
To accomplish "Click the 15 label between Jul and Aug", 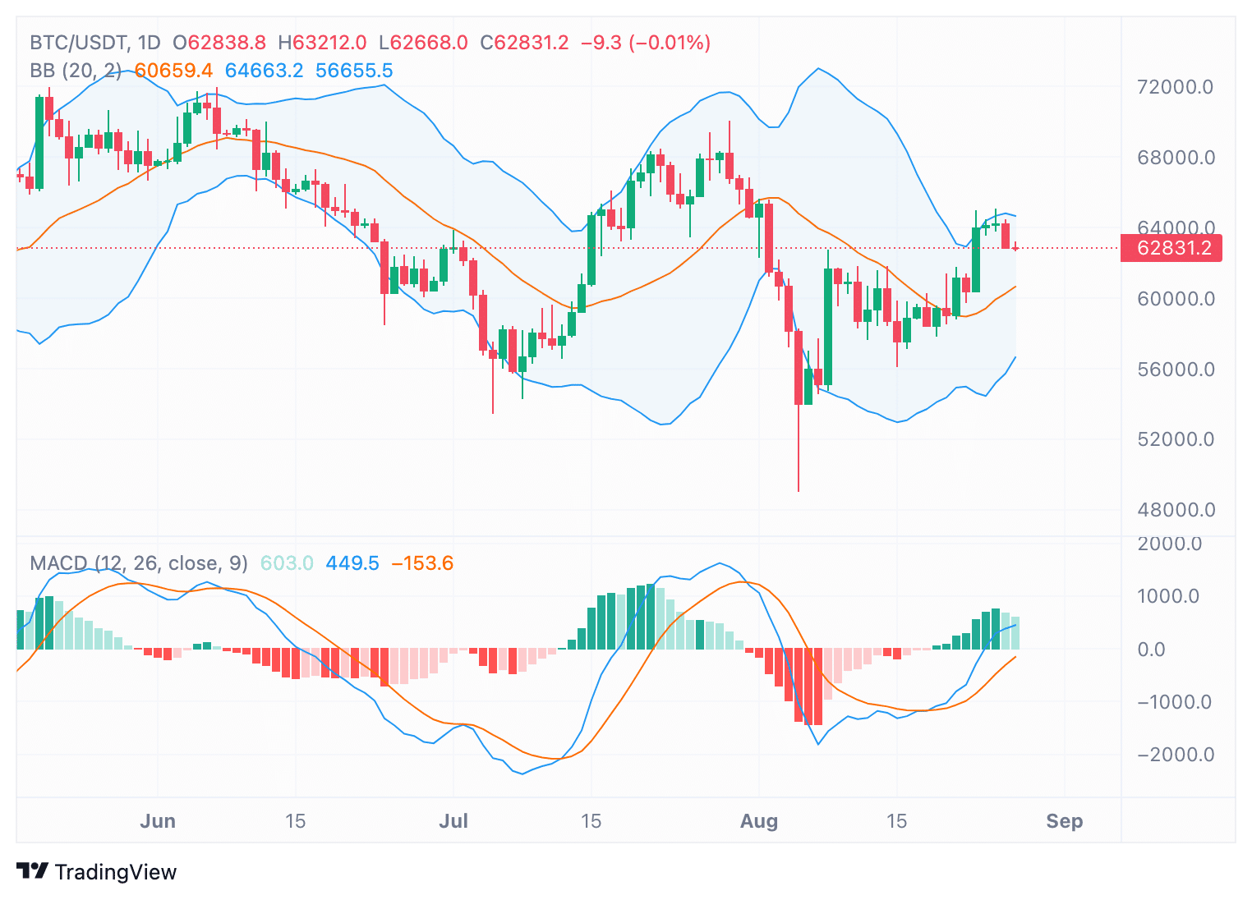I will pos(591,821).
